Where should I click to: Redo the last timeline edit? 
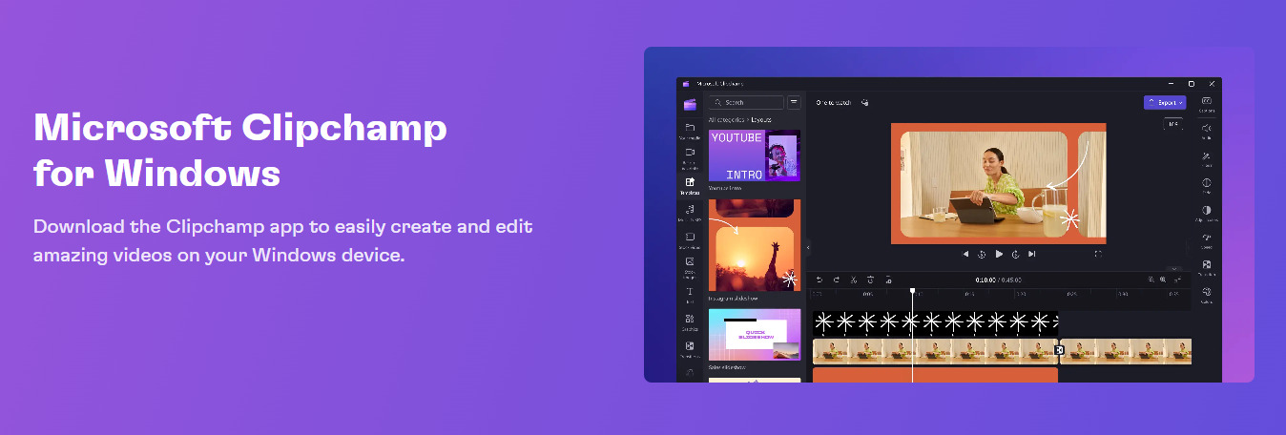(x=836, y=280)
